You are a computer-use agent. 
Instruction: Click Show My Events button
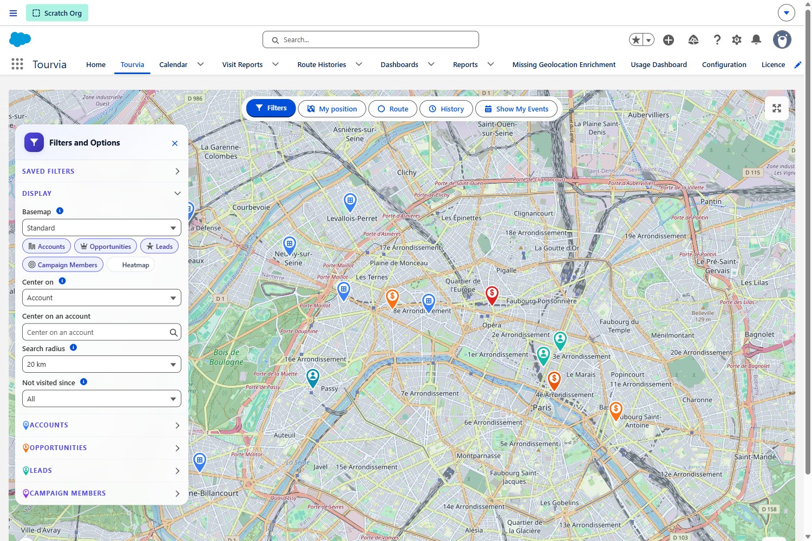click(516, 109)
